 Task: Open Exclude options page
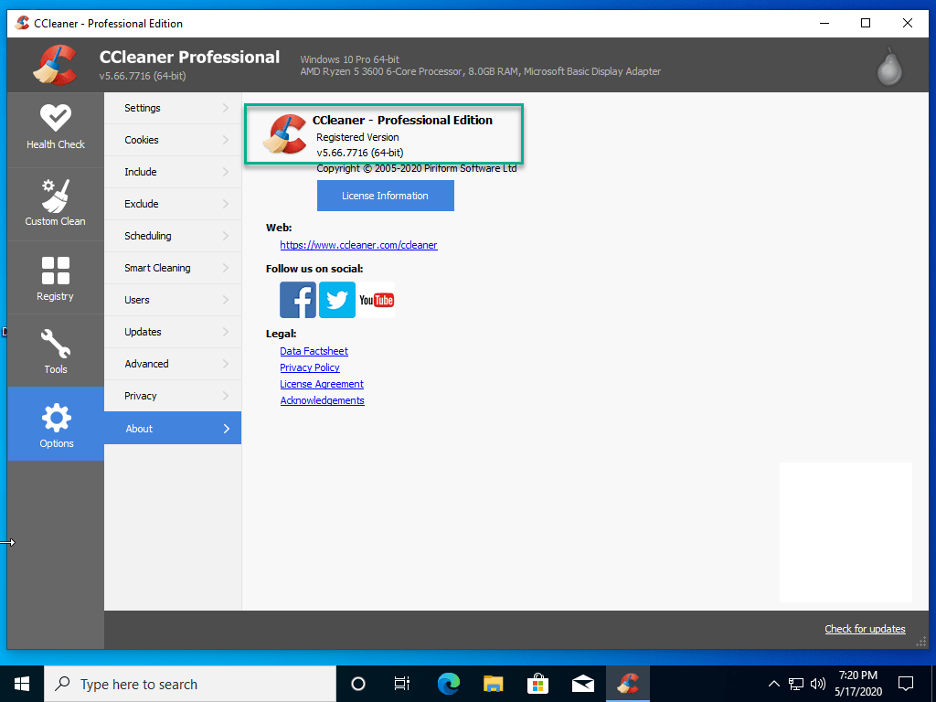point(173,204)
